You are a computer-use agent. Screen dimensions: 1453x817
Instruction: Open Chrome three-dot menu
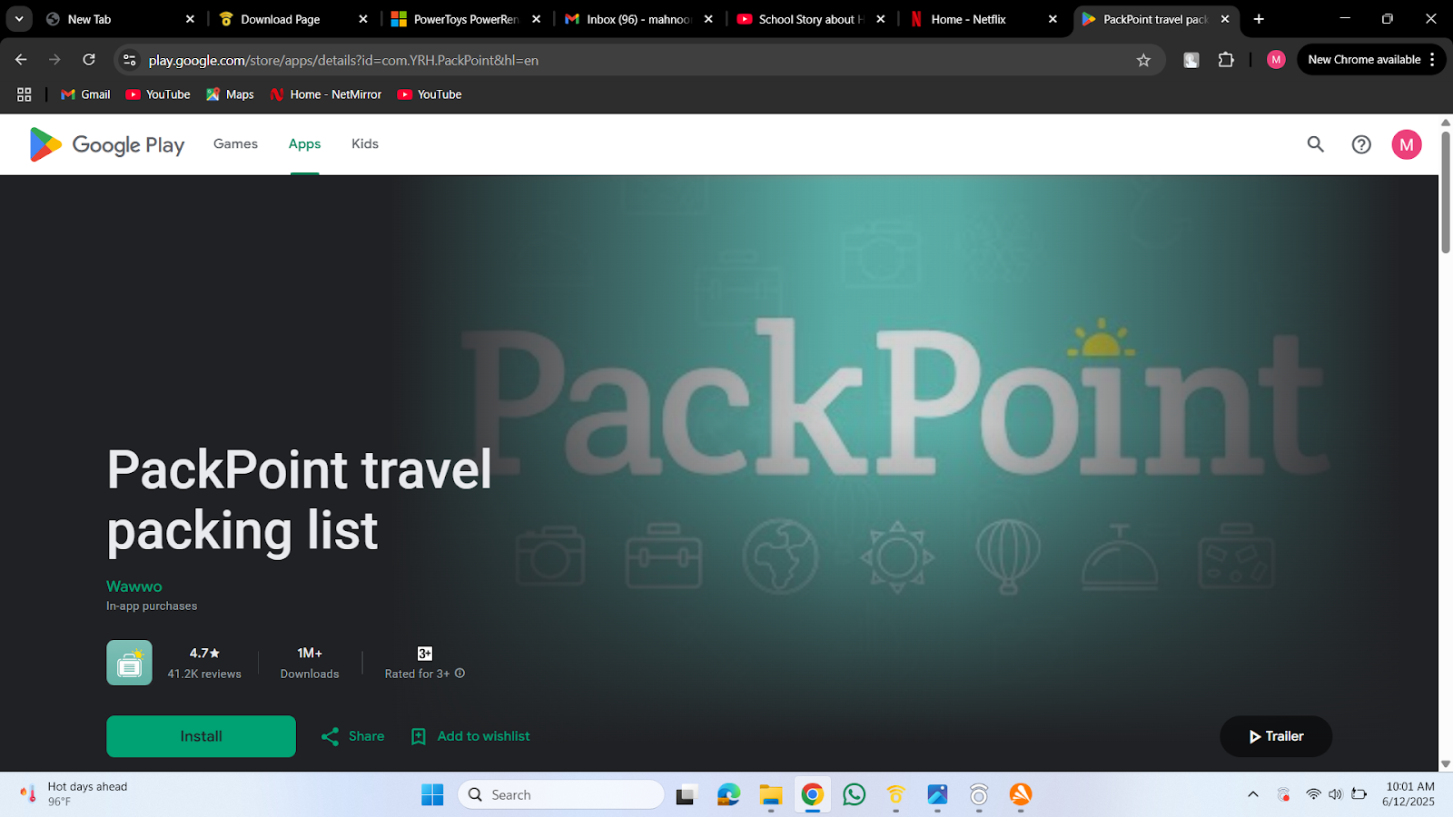point(1432,60)
